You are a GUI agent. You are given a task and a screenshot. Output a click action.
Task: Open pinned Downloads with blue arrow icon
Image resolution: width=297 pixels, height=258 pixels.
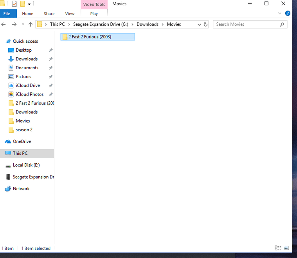pyautogui.click(x=27, y=59)
